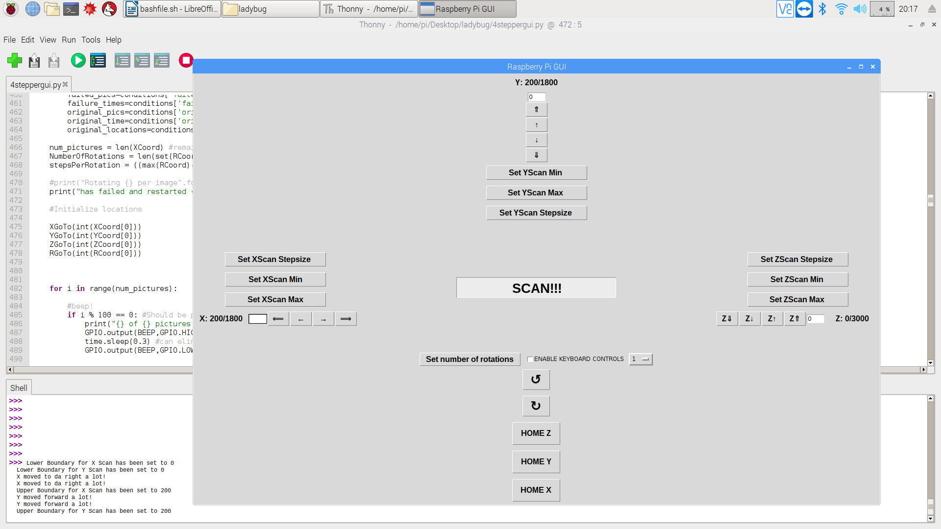This screenshot has height=529, width=941.
Task: Open the rotations number dropdown
Action: tap(641, 359)
